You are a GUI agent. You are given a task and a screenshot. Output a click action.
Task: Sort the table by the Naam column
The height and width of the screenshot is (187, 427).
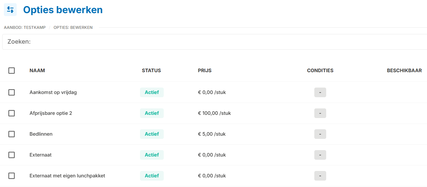[37, 71]
